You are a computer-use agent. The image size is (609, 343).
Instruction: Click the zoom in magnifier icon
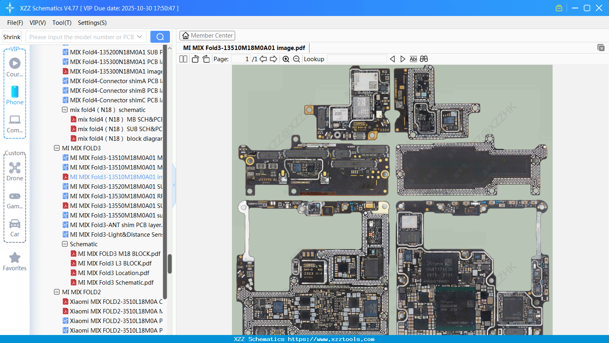286,59
